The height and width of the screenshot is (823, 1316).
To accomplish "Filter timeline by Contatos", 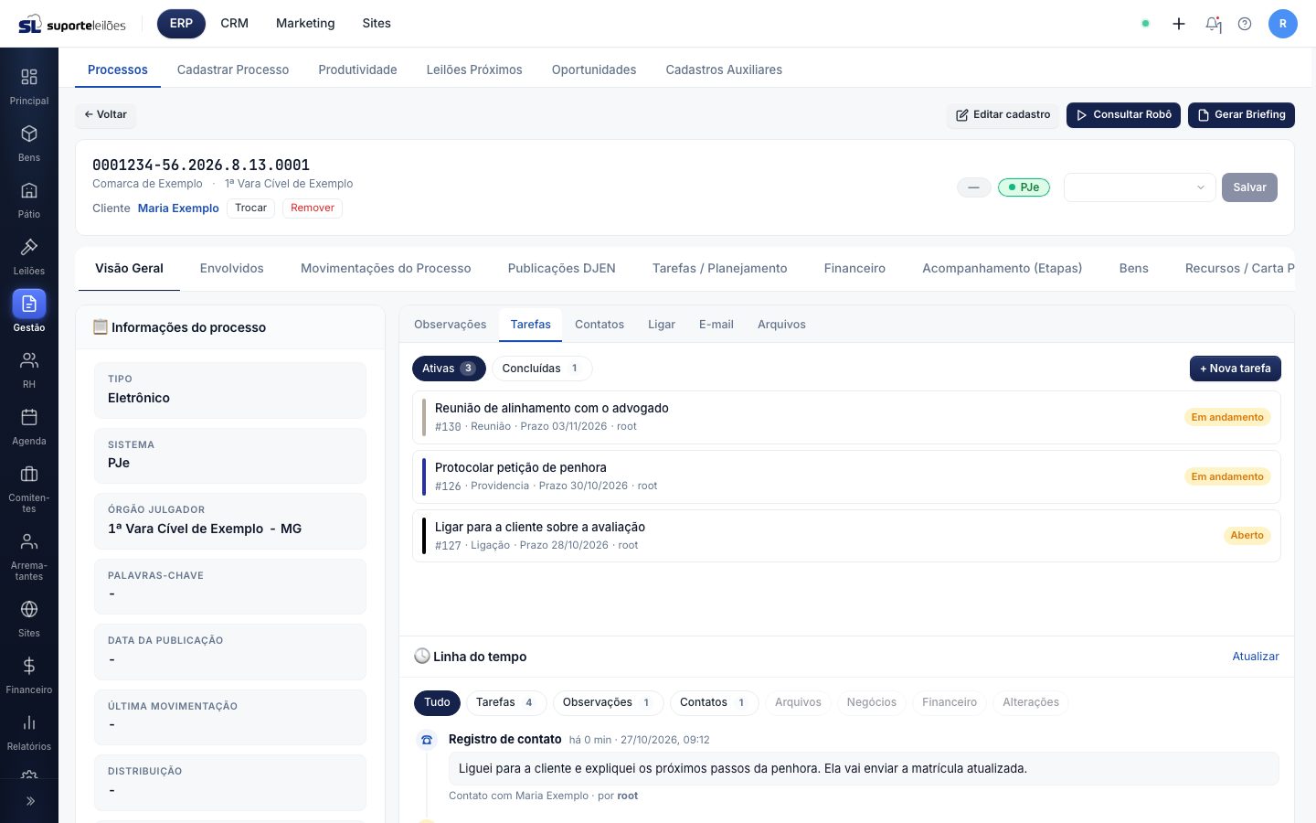I will pos(714,702).
